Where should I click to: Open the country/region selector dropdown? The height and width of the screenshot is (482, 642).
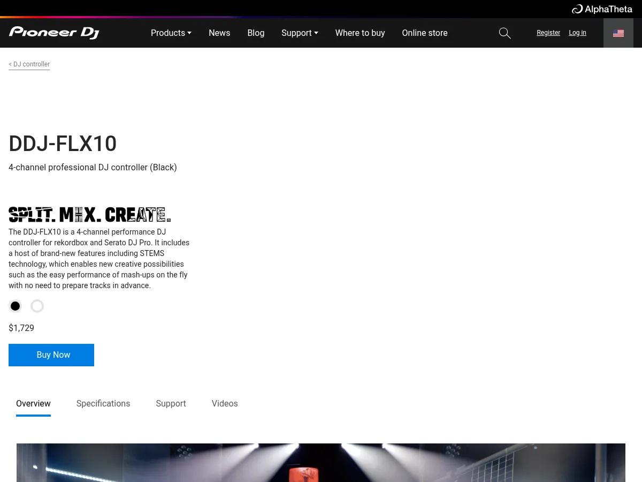pyautogui.click(x=618, y=33)
